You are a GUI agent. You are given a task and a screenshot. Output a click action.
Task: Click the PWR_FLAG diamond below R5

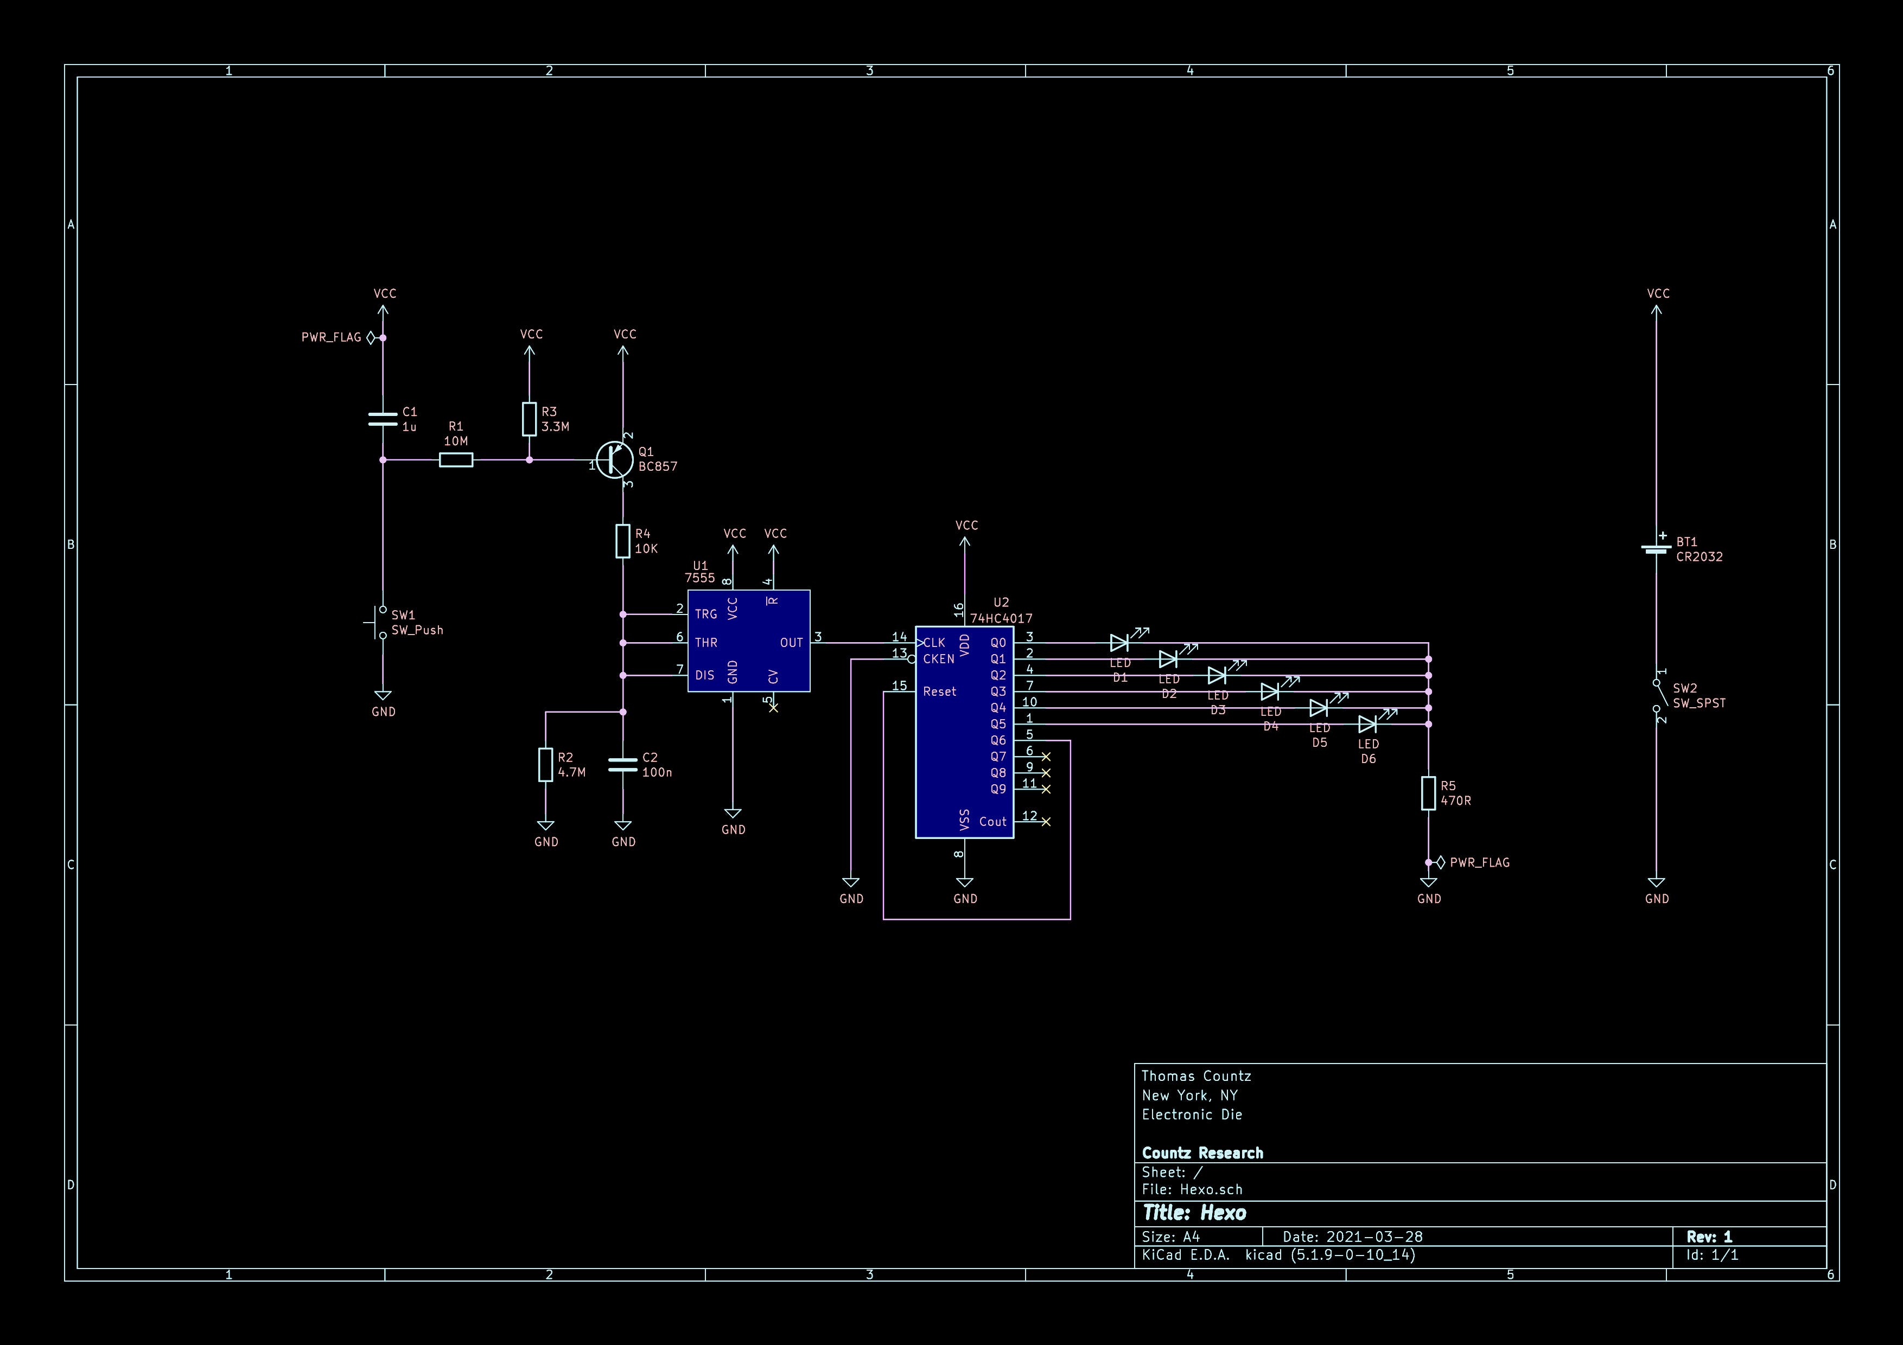tap(1441, 863)
